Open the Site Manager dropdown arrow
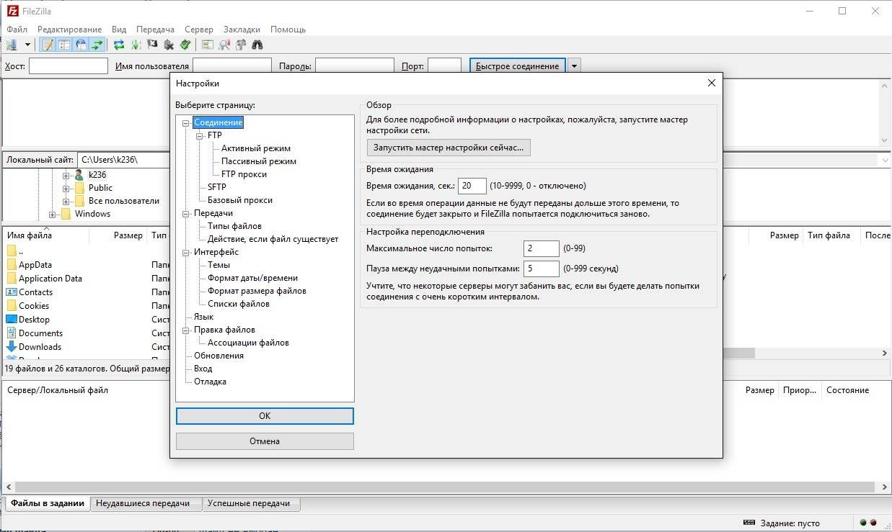The width and height of the screenshot is (892, 532). [27, 45]
